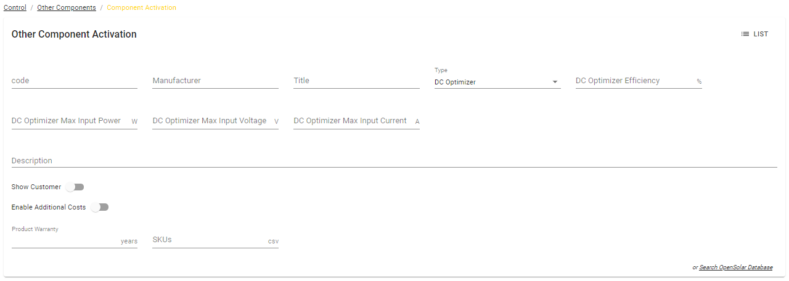
Task: Click Search OpenSolar Database link
Action: tap(735, 267)
